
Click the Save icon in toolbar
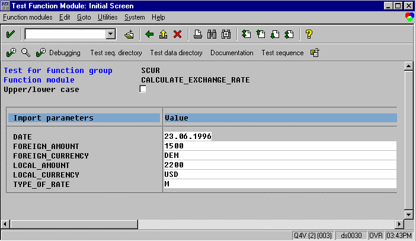(129, 34)
